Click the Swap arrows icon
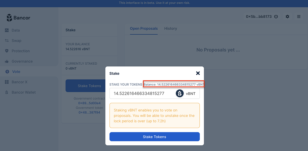The width and height of the screenshot is (308, 151). 7,41
